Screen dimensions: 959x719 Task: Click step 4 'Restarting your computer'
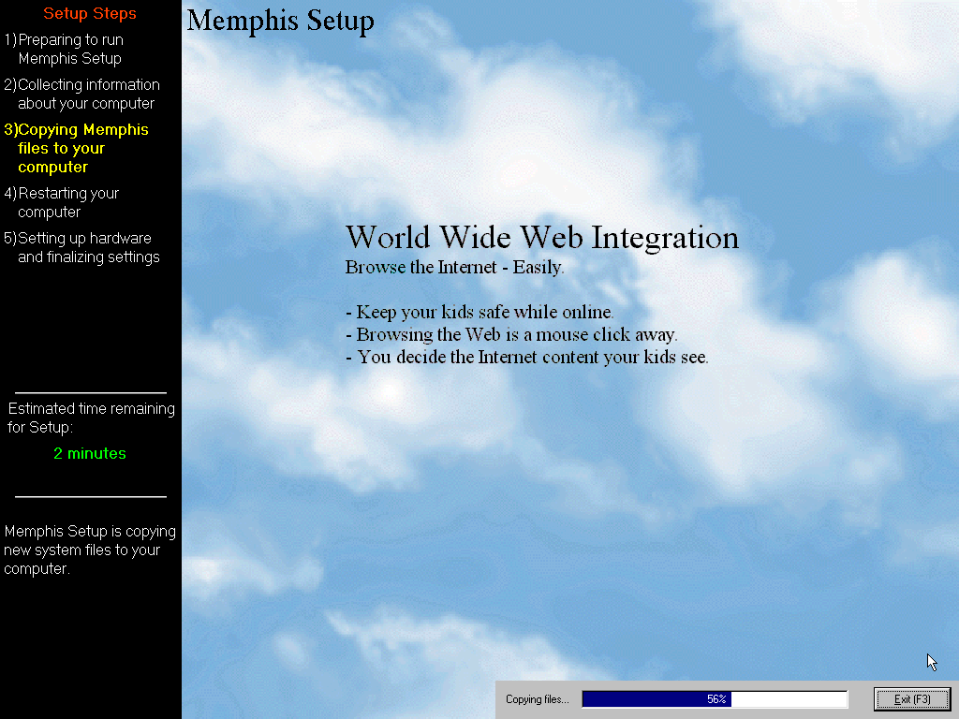coord(61,202)
